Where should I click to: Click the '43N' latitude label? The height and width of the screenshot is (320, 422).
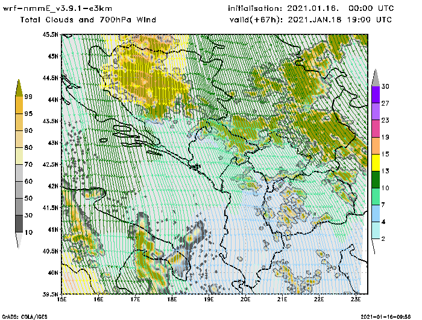(x=53, y=142)
